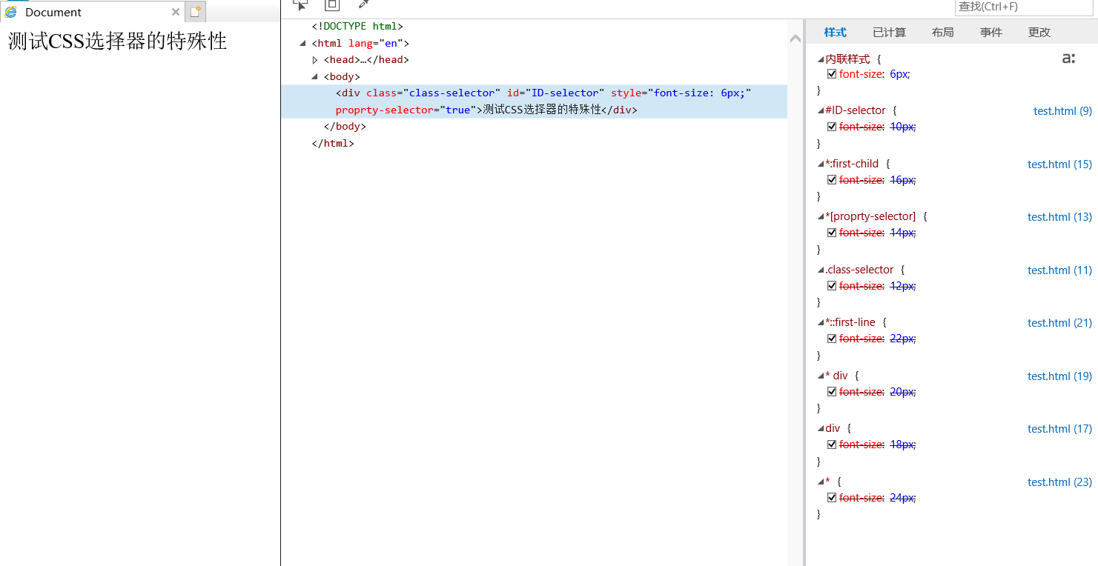1098x566 pixels.
Task: Collapse the html element node
Action: pyautogui.click(x=302, y=43)
